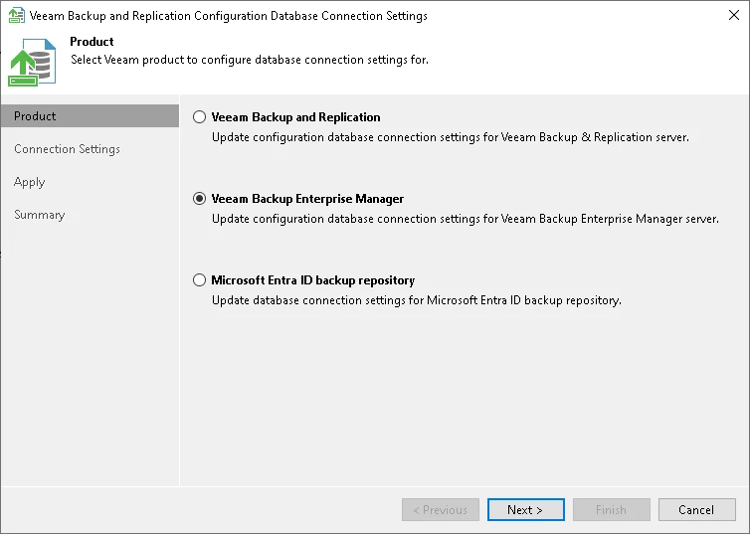Go to the Connection Settings step
The image size is (750, 535).
67,149
